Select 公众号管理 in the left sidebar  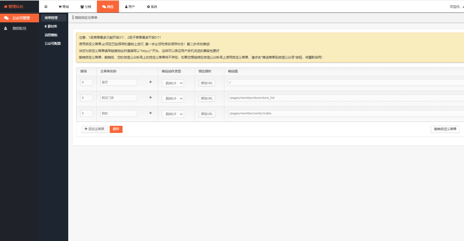21,18
